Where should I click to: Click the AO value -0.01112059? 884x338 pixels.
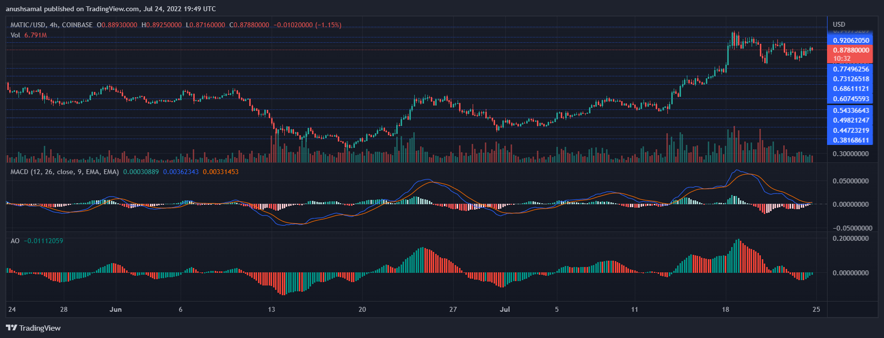tap(44, 241)
